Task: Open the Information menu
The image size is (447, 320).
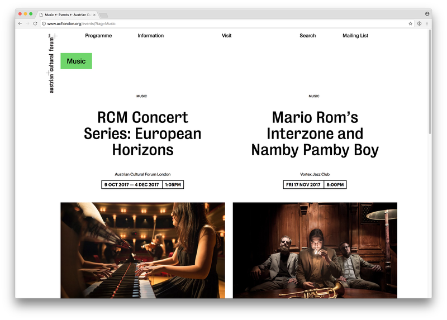Action: click(x=150, y=36)
